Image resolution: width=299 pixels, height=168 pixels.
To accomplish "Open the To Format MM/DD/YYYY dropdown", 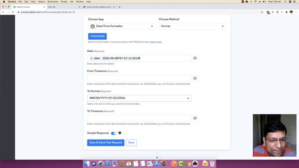I will click(139, 98).
